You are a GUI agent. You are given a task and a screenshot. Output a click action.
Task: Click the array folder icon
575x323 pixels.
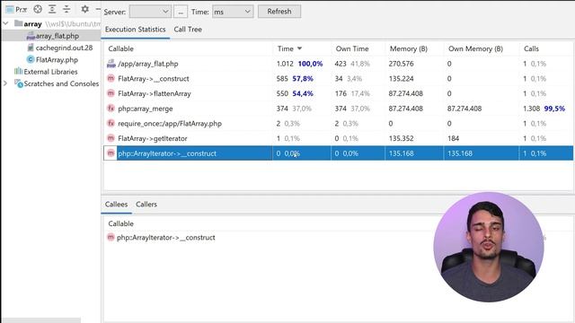click(18, 23)
